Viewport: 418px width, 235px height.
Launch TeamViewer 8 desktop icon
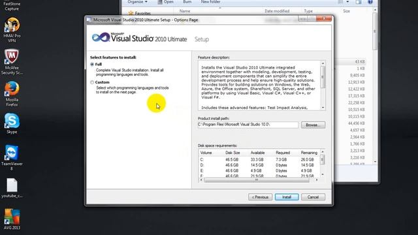(12, 158)
